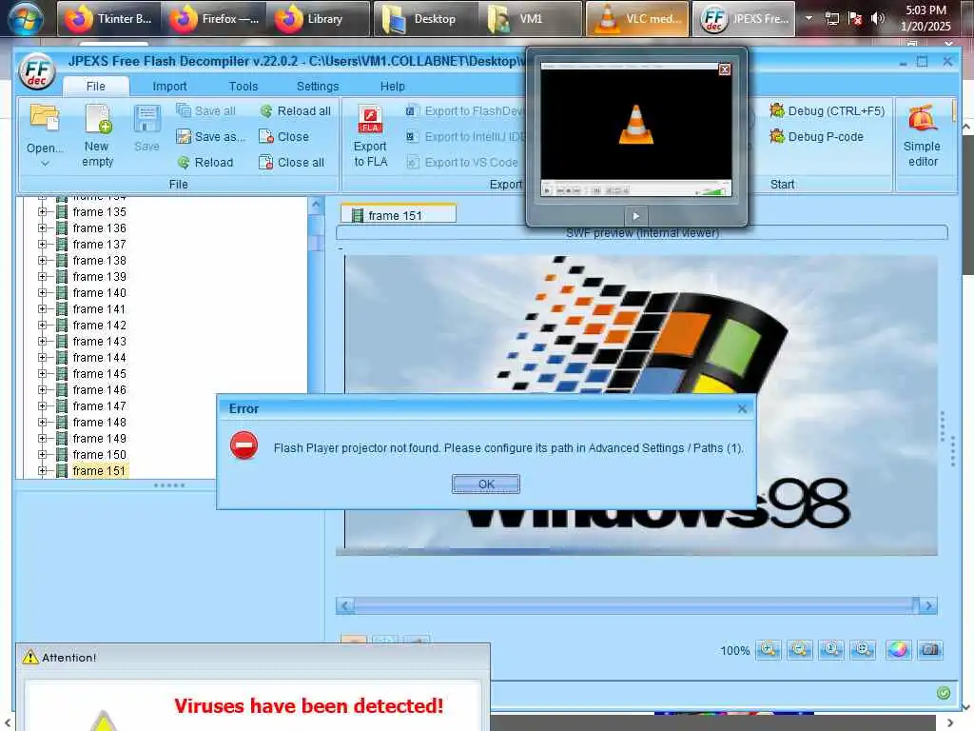Open the Import ribbon tab

[x=169, y=87]
